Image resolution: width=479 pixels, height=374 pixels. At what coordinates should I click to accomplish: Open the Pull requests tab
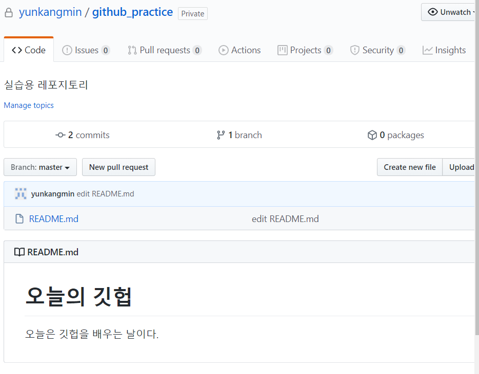tap(165, 50)
